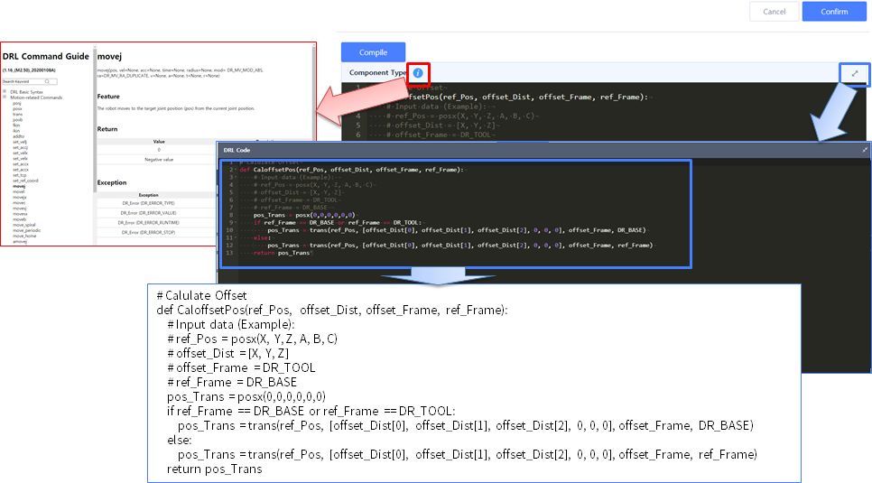Click the resize icon in the DRL Code header

[x=865, y=149]
